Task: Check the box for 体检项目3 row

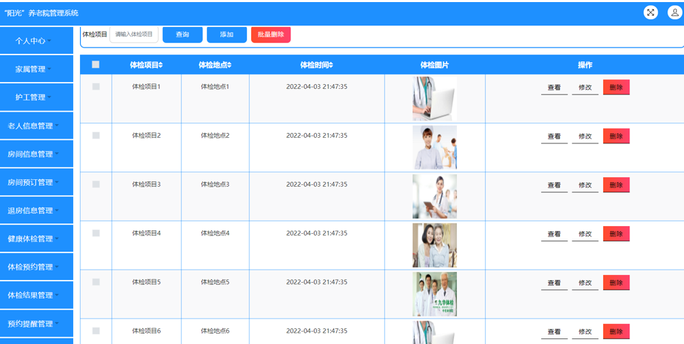Action: pyautogui.click(x=96, y=184)
